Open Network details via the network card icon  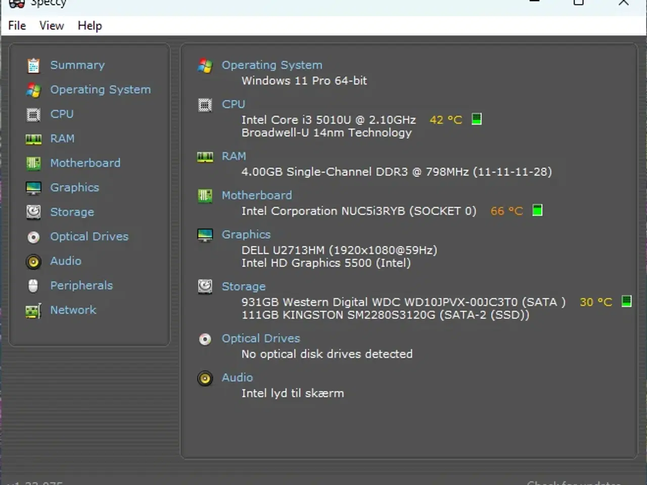click(33, 310)
